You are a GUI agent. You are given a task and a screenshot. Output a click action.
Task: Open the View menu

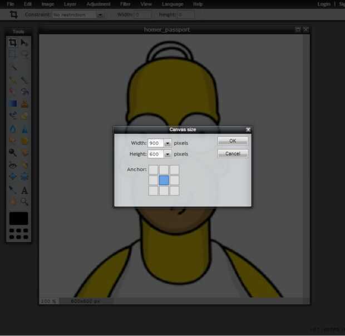click(146, 4)
